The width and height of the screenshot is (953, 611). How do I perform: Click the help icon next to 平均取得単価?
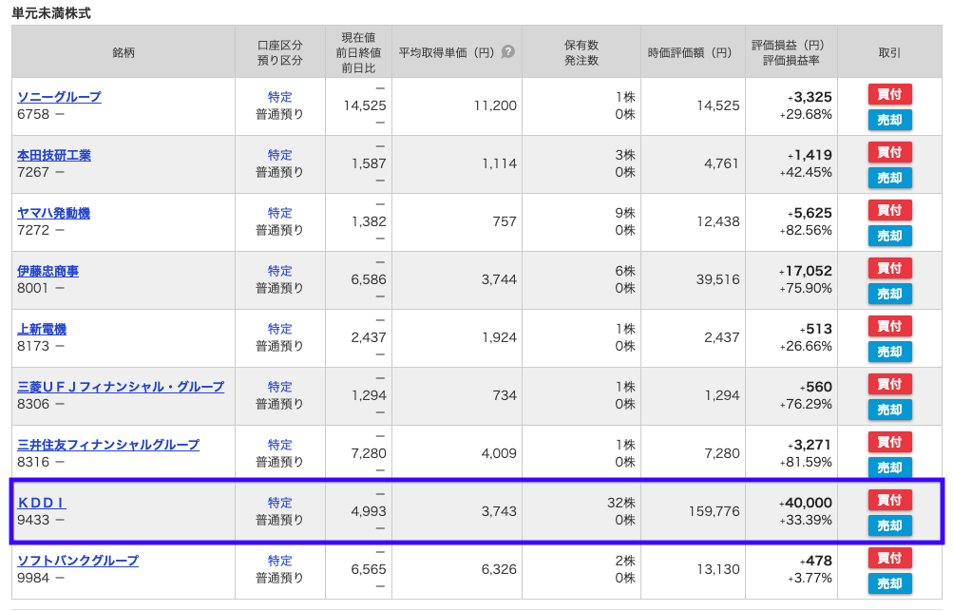click(x=507, y=52)
